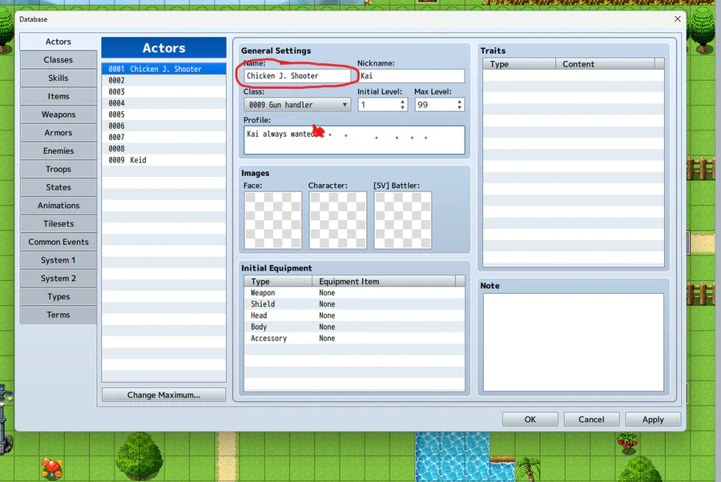The width and height of the screenshot is (721, 482).
Task: Go to the Items tab
Action: click(58, 96)
